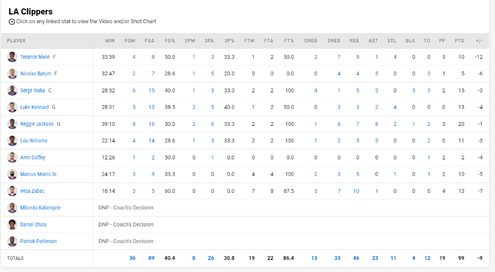The width and height of the screenshot is (495, 272).
Task: Open Luke Kennard's player profile link
Action: point(35,107)
